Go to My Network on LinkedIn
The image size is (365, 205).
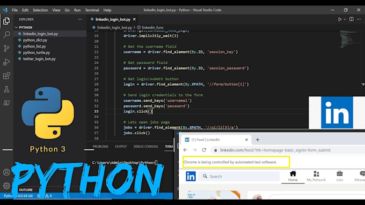coord(316,176)
